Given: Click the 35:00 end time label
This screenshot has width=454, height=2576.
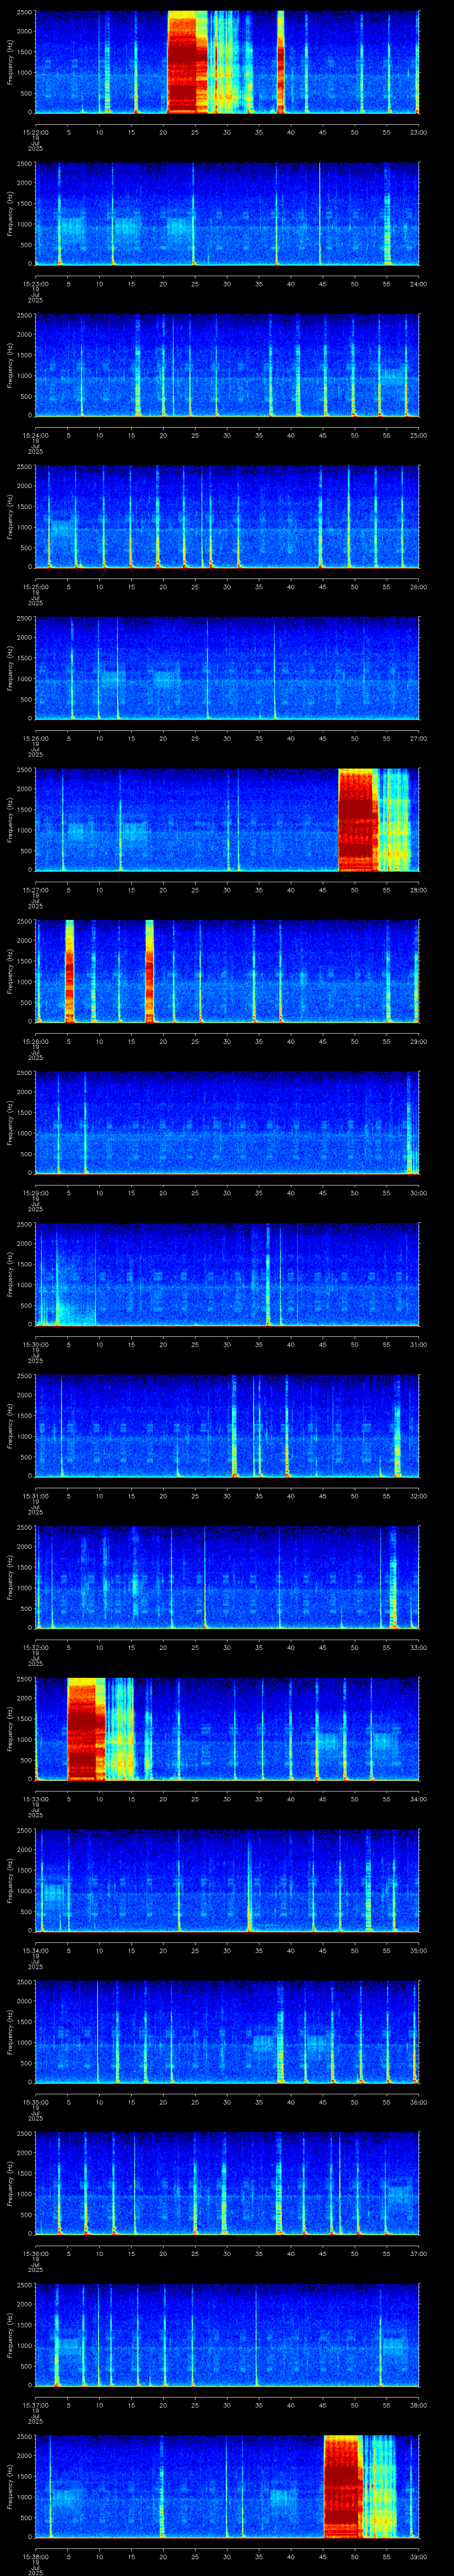Looking at the screenshot, I should tap(418, 1950).
